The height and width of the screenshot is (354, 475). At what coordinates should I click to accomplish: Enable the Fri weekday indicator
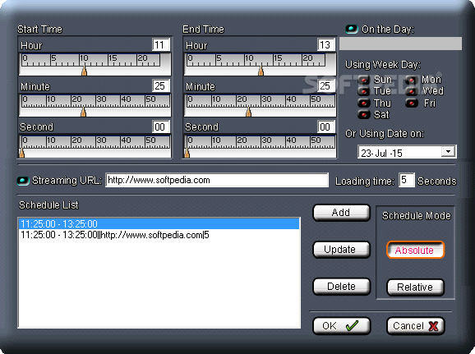point(412,103)
